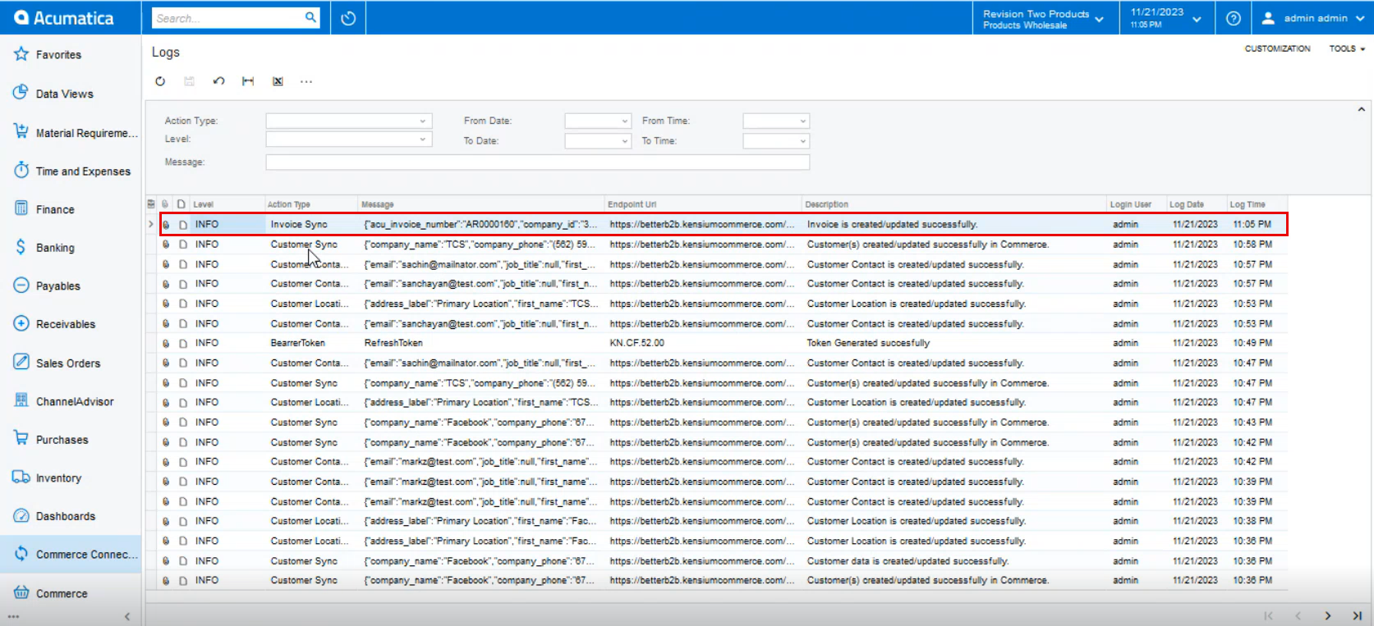Expand the Level dropdown
This screenshot has width=1374, height=626.
422,139
